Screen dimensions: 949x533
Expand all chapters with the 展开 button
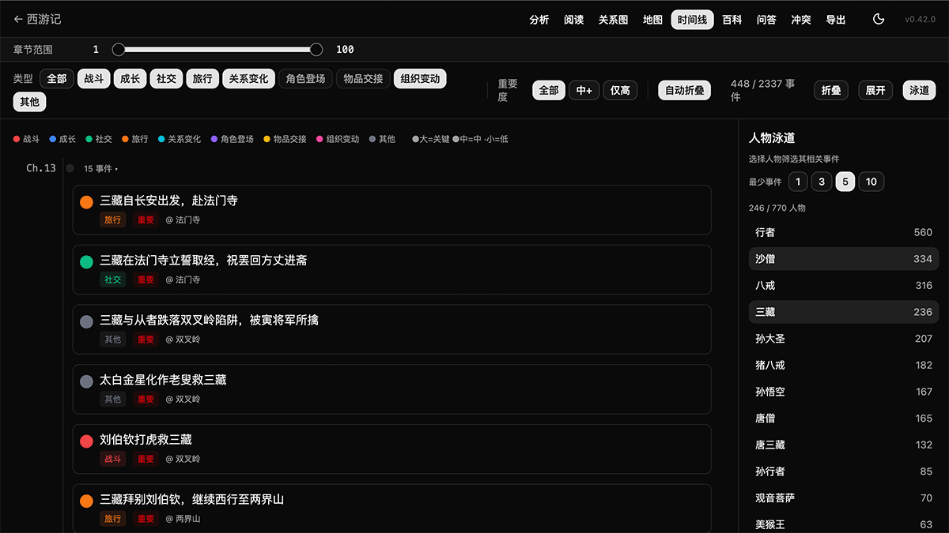click(x=875, y=90)
